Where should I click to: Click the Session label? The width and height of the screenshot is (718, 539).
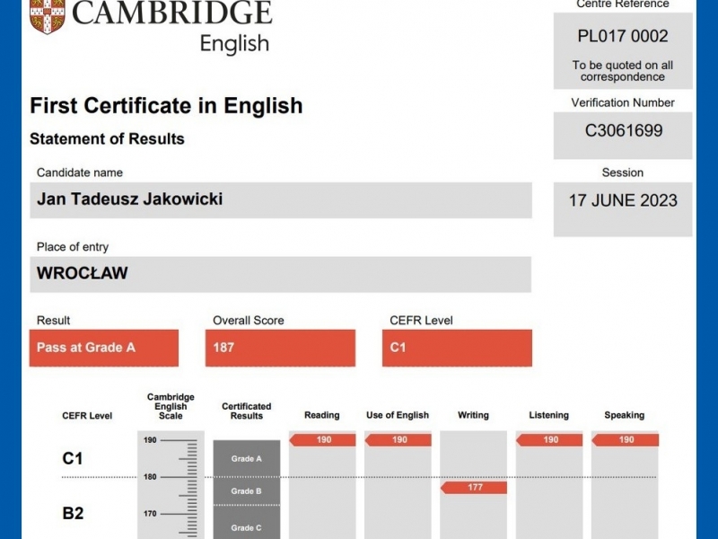click(x=623, y=172)
